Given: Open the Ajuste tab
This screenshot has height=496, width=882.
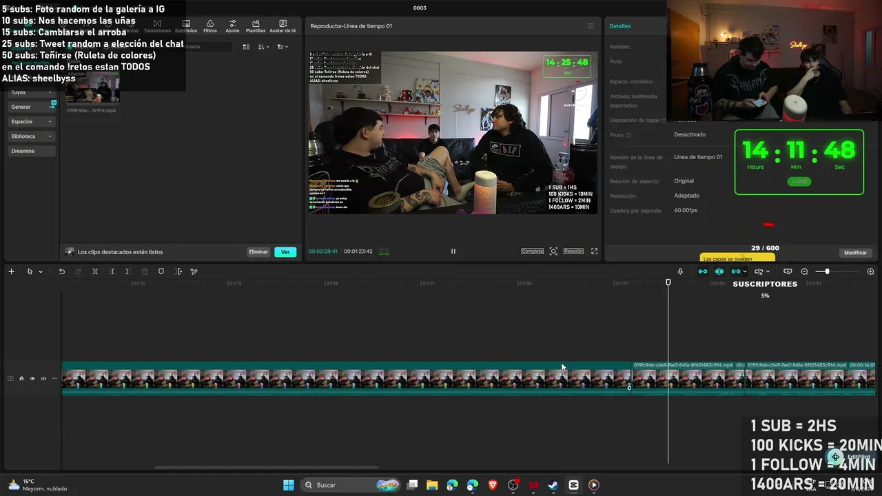Looking at the screenshot, I should (232, 26).
